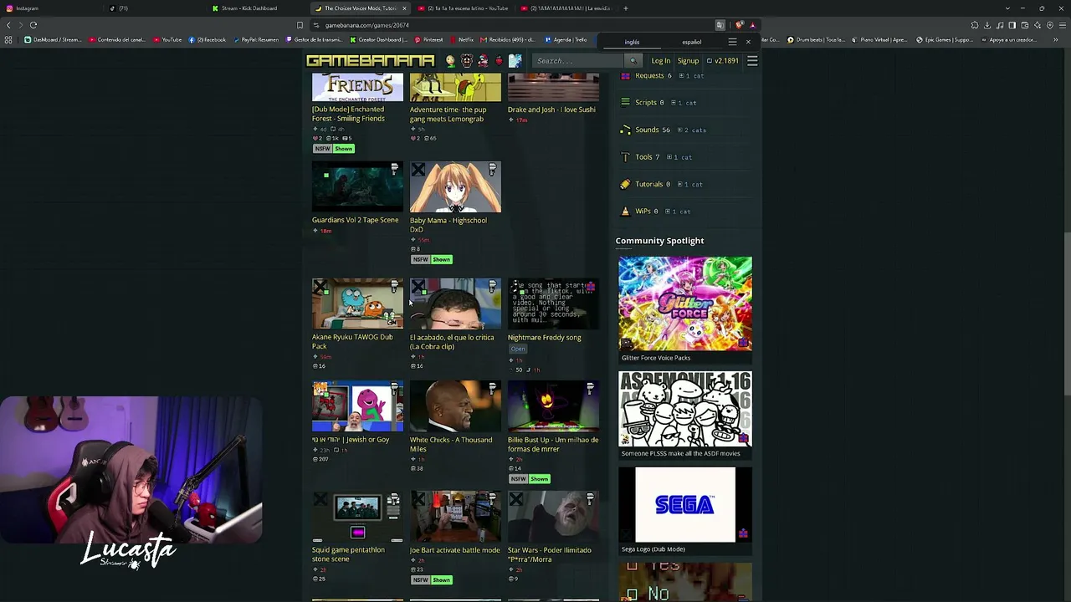The width and height of the screenshot is (1071, 602).
Task: Click the Requests category icon
Action: pyautogui.click(x=625, y=75)
